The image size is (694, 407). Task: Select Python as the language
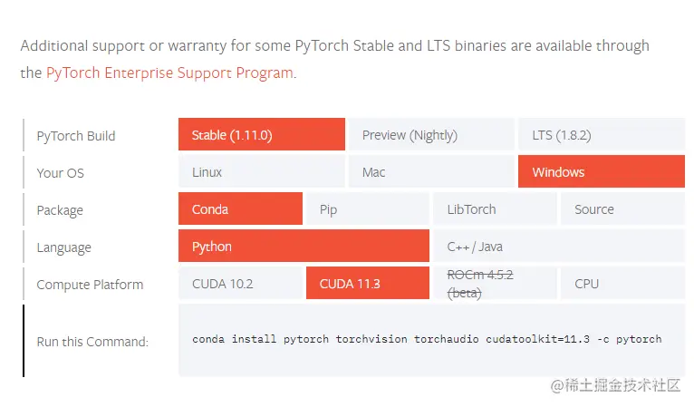coord(304,246)
